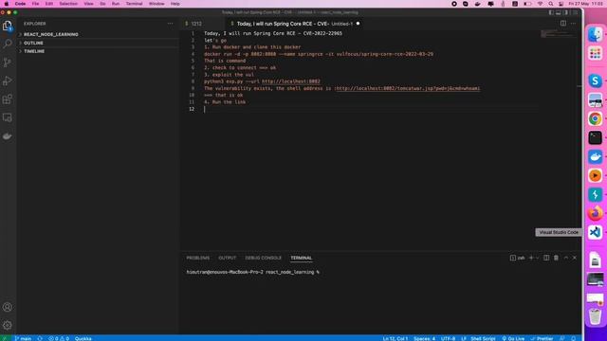Open Docker Desktop from the Dock

[x=595, y=156]
